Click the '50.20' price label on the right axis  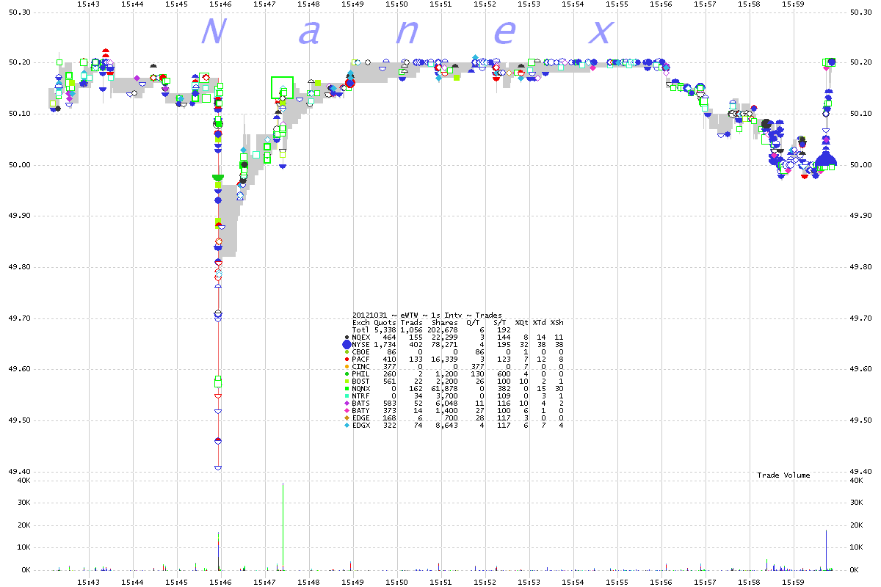tap(860, 64)
